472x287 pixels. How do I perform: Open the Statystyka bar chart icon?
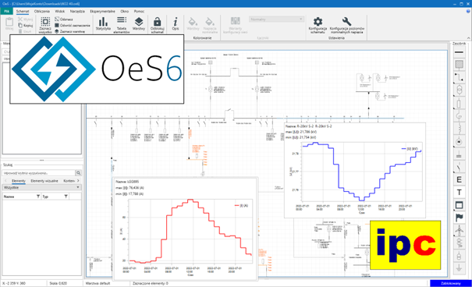pos(103,23)
